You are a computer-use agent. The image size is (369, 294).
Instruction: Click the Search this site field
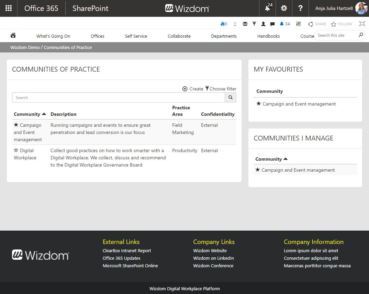click(x=336, y=35)
